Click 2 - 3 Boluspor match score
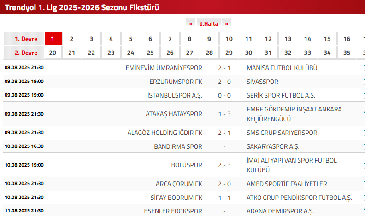 pyautogui.click(x=224, y=165)
